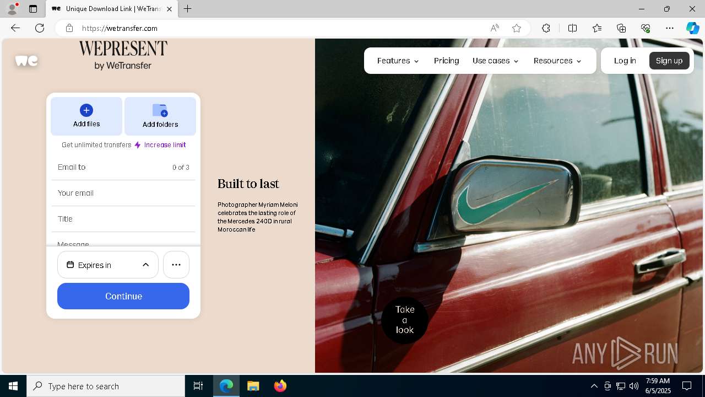This screenshot has width=705, height=397.
Task: Open the notifications center icon
Action: (687, 386)
